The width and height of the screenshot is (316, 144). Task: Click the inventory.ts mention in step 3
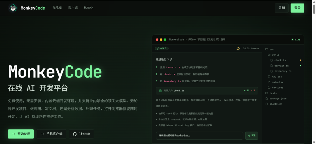[x=172, y=81]
